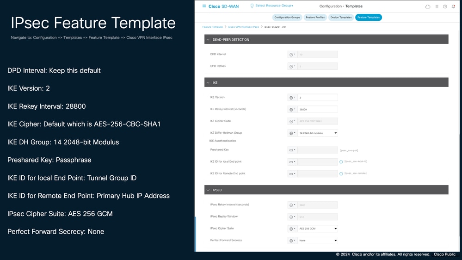Open the task list icon
462x260 pixels.
click(437, 6)
